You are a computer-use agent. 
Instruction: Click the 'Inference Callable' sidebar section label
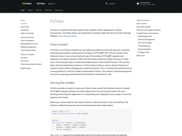coord(27,54)
